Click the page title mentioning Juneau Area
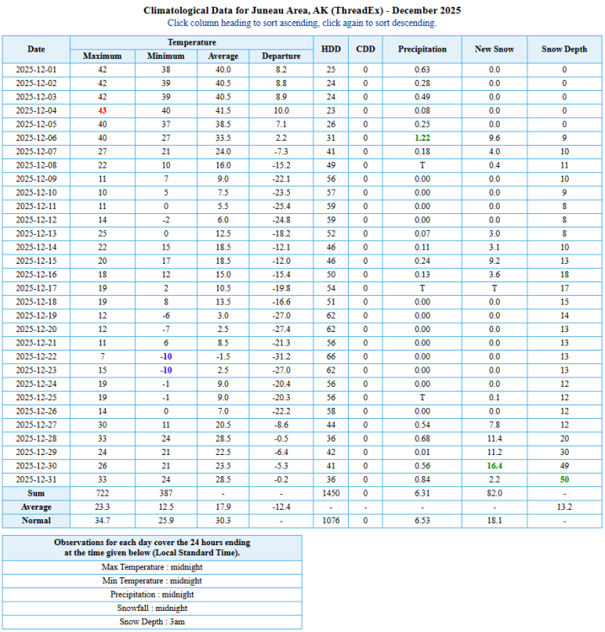The height and width of the screenshot is (632, 605). 302,10
